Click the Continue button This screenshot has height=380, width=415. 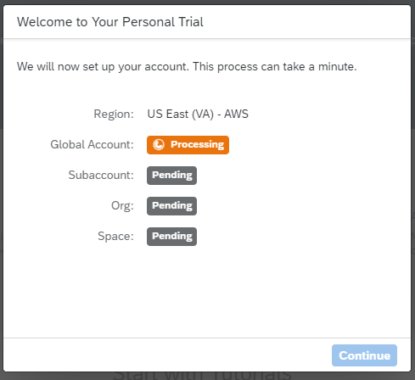tap(364, 355)
